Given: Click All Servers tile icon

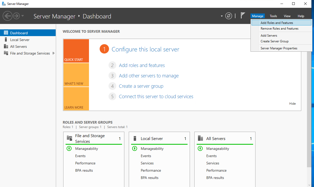Looking at the screenshot, I should [200, 138].
